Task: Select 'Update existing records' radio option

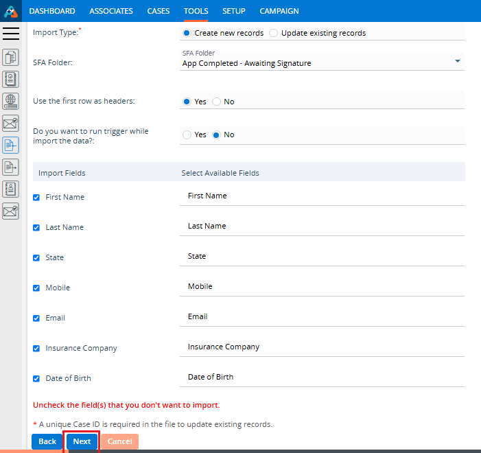Action: coord(274,33)
